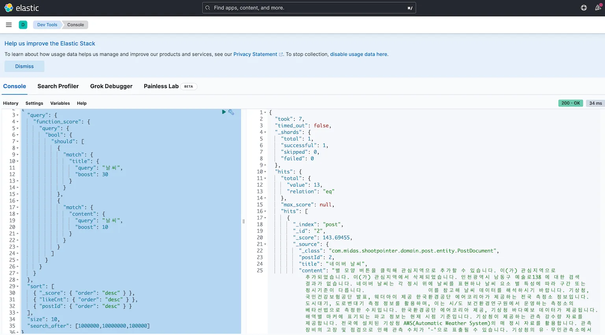Image resolution: width=605 pixels, height=335 pixels.
Task: Click the "boost": 10 line
Action: (93, 227)
